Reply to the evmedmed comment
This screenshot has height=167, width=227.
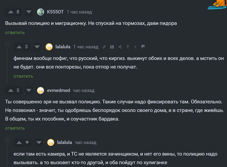click(x=15, y=128)
